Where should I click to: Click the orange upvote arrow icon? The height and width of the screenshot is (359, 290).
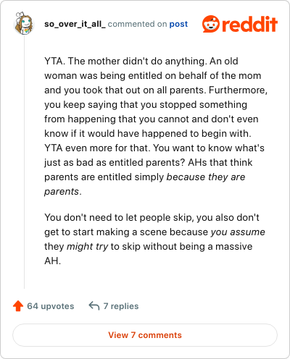tap(18, 306)
